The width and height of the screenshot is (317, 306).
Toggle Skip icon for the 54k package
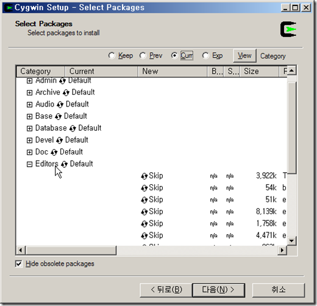(x=144, y=188)
